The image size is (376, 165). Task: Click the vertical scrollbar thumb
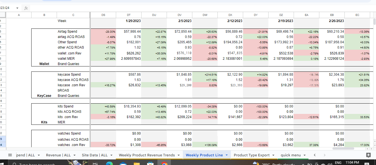pos(374,22)
